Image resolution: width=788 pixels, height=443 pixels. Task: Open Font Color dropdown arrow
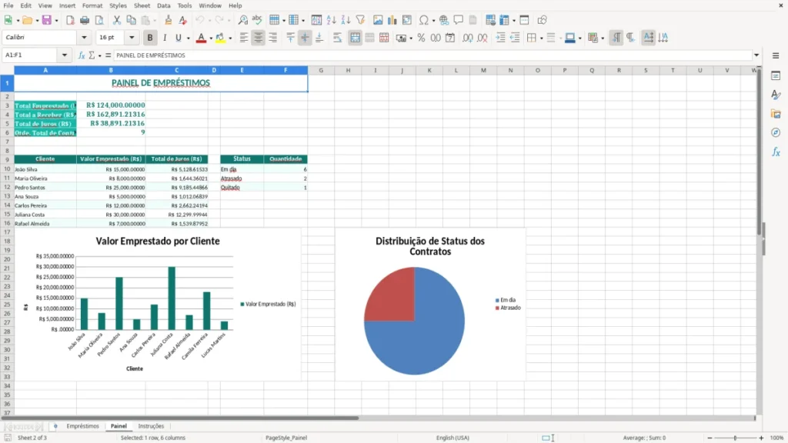pyautogui.click(x=211, y=38)
